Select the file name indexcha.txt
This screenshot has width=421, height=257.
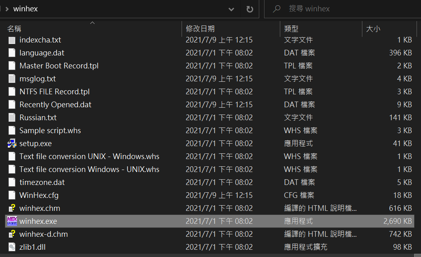[40, 40]
